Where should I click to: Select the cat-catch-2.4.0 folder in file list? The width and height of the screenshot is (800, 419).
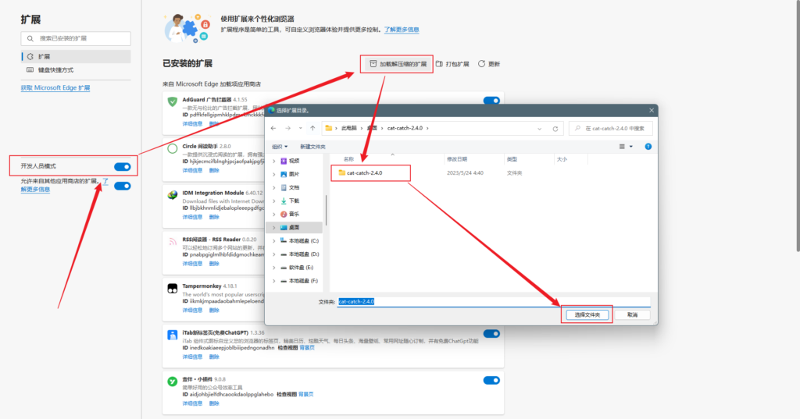click(x=365, y=173)
